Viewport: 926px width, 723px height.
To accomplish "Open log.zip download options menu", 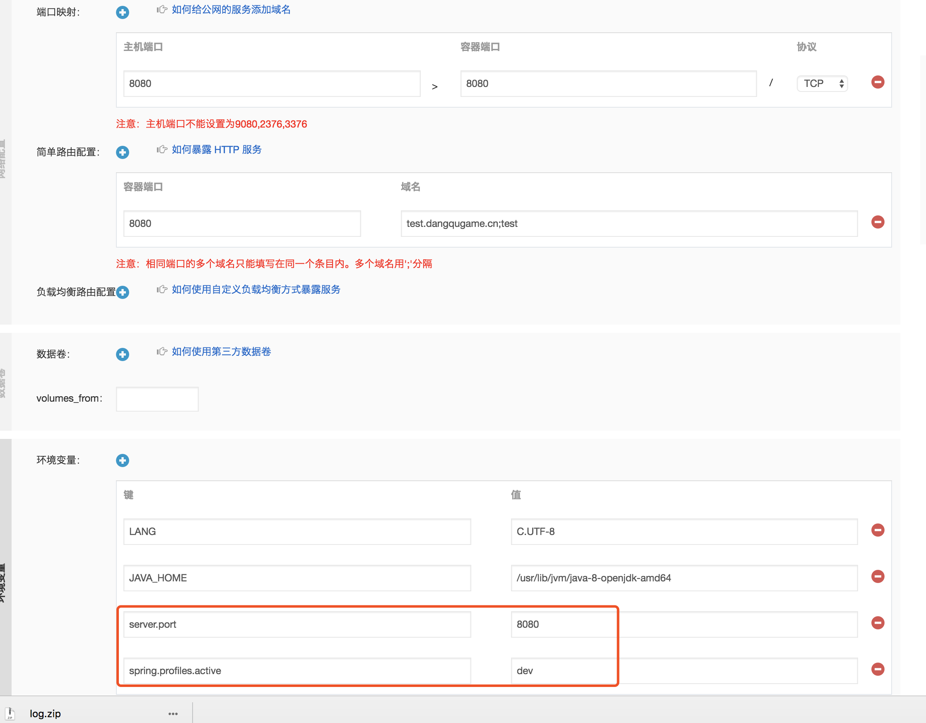I will [173, 713].
